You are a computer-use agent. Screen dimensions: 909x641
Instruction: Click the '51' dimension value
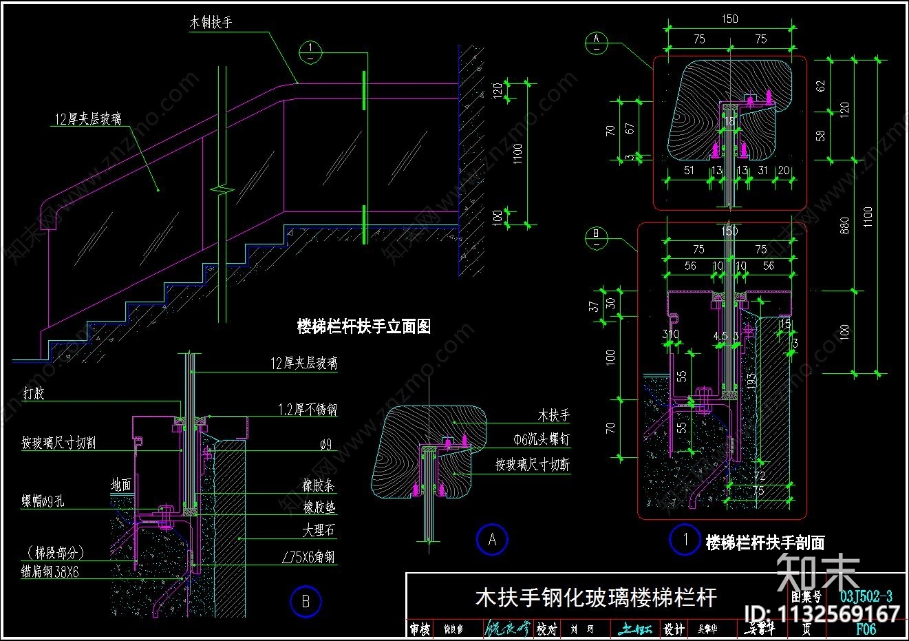click(689, 170)
